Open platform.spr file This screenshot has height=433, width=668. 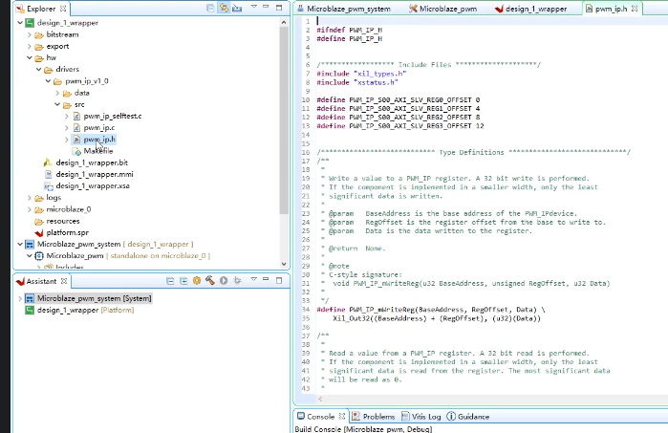pos(67,232)
